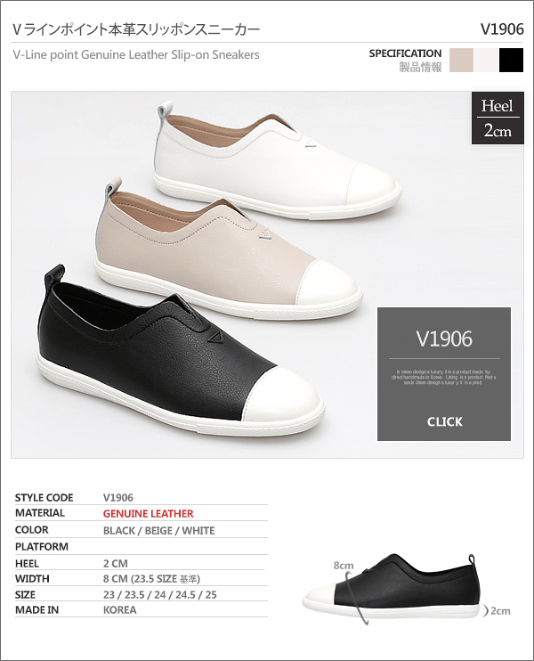
Task: Click the STYLE CODE row value
Action: pyautogui.click(x=117, y=497)
